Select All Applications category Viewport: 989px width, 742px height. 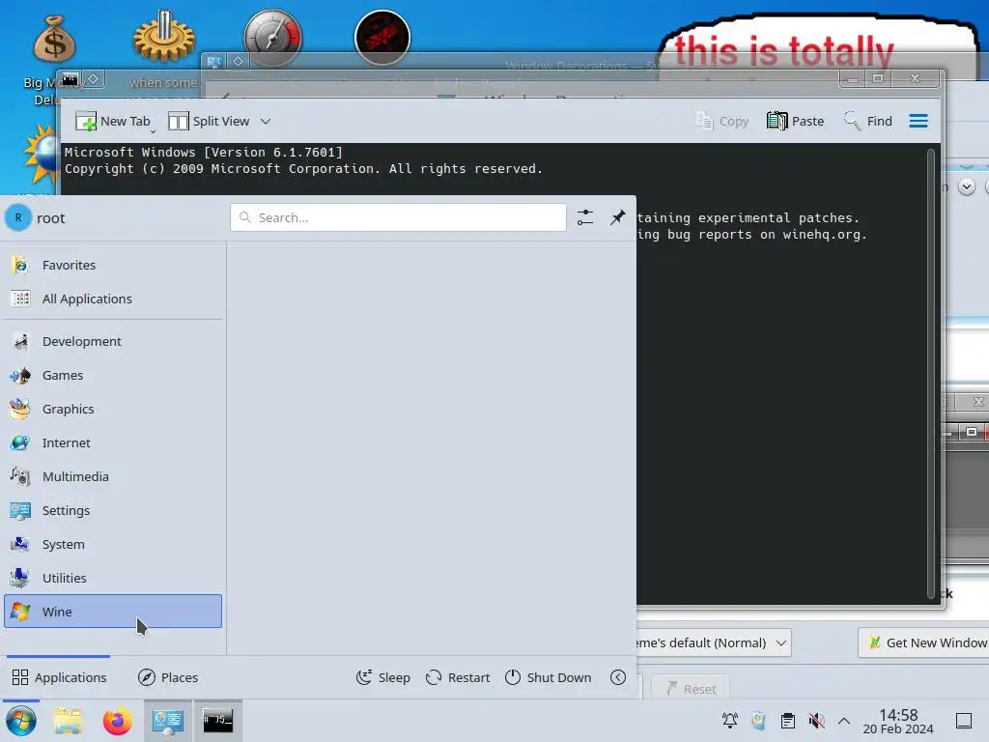point(113,300)
